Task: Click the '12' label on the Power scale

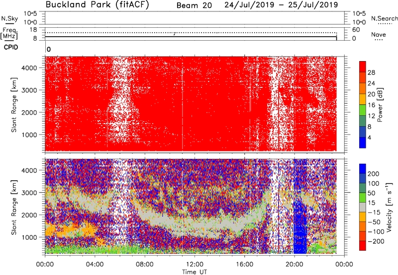Action: [371, 116]
